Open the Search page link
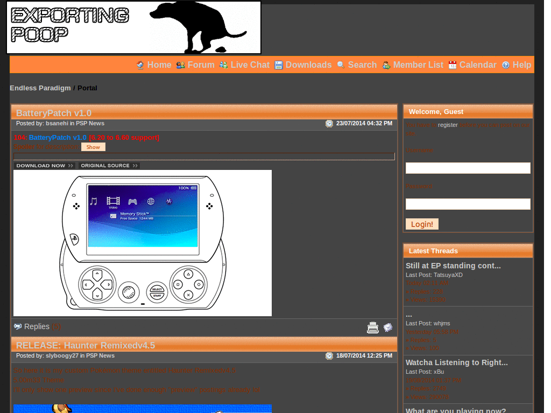Screen dimensions: 551x413 pyautogui.click(x=362, y=65)
